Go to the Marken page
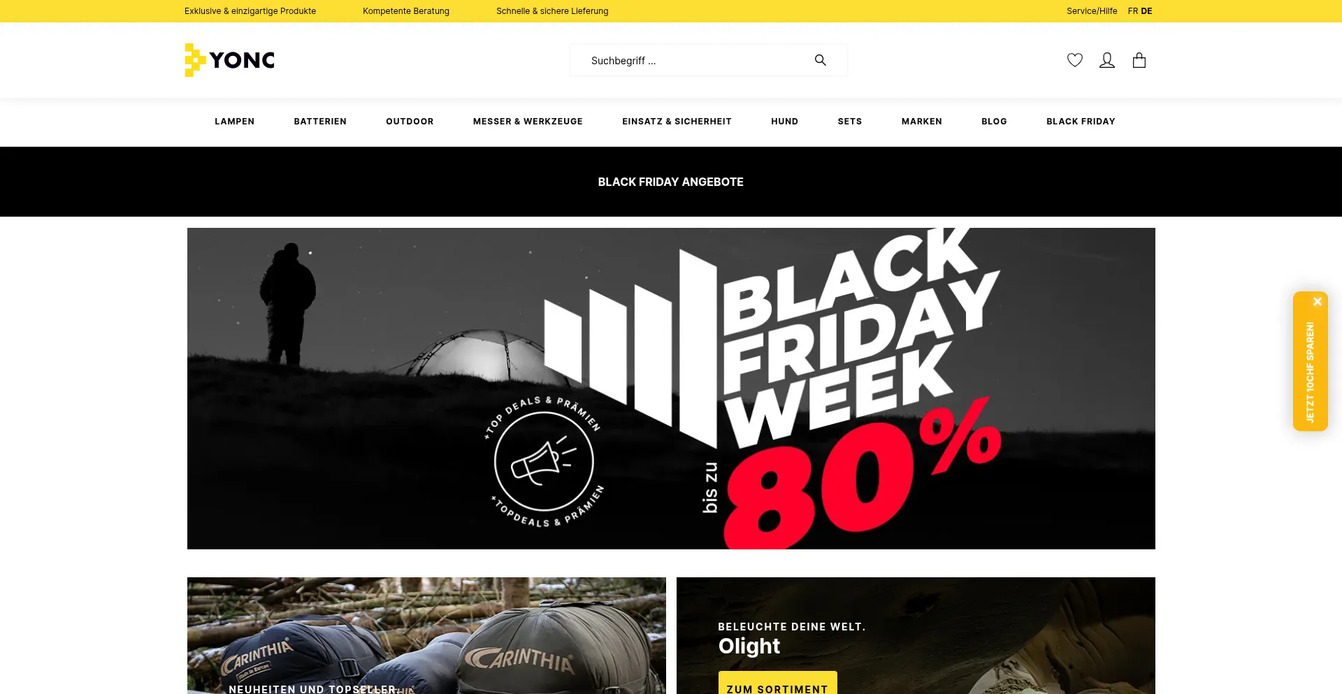Screen dimensions: 1342x694 coord(922,122)
